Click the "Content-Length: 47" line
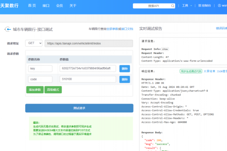227x151 pixels. click(x=155, y=57)
